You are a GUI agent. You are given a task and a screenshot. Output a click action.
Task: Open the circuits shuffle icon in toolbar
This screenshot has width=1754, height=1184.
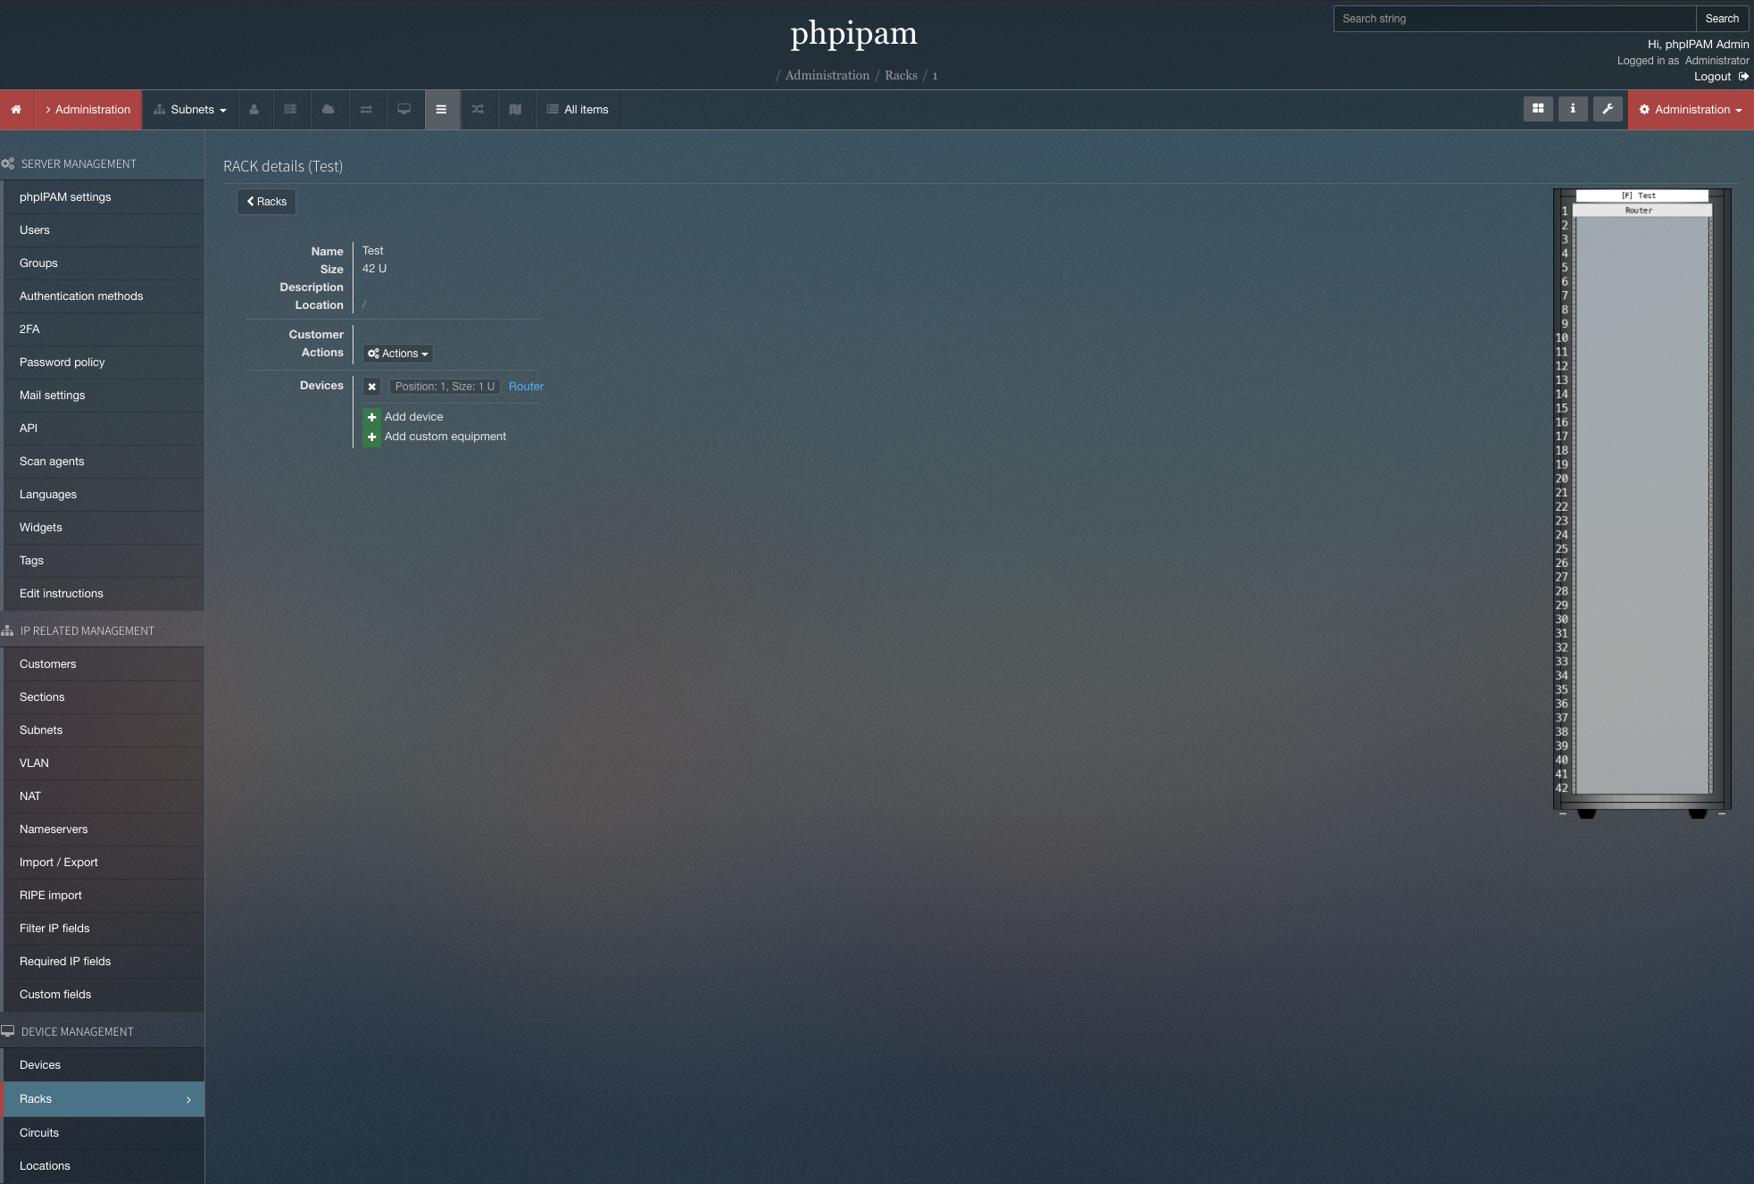click(x=478, y=110)
